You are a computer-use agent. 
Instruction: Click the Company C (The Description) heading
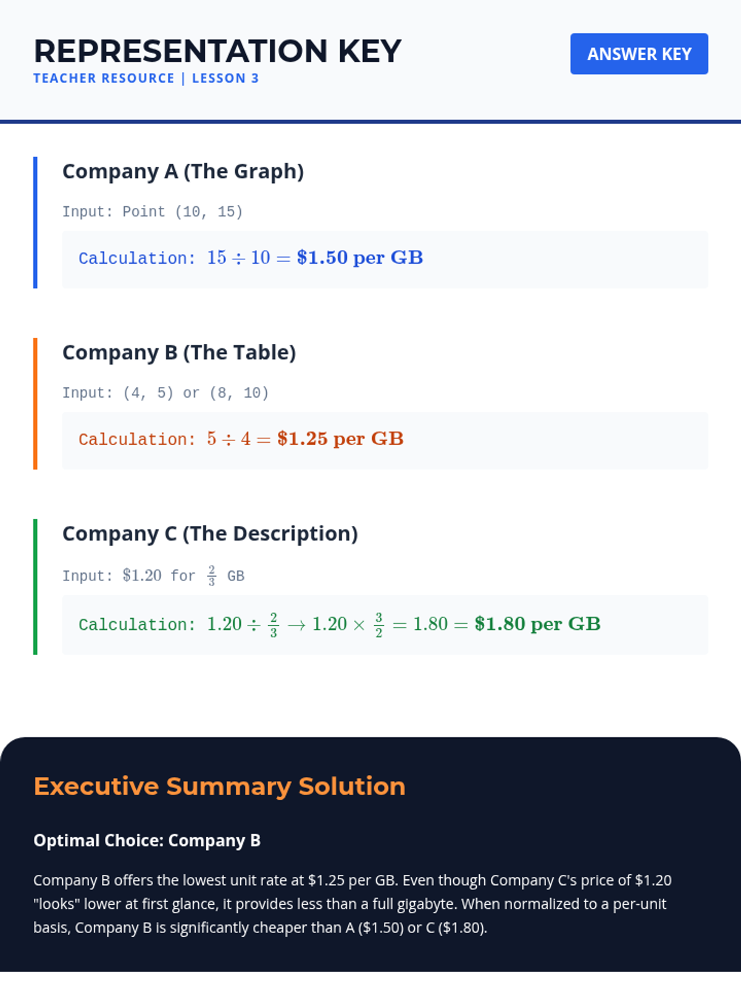click(x=210, y=534)
